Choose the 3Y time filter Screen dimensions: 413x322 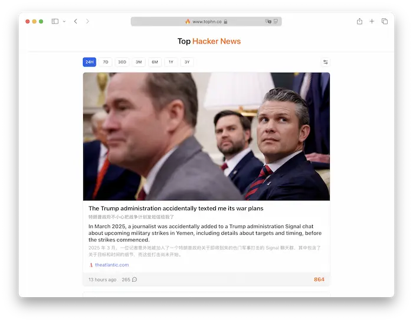pyautogui.click(x=187, y=62)
